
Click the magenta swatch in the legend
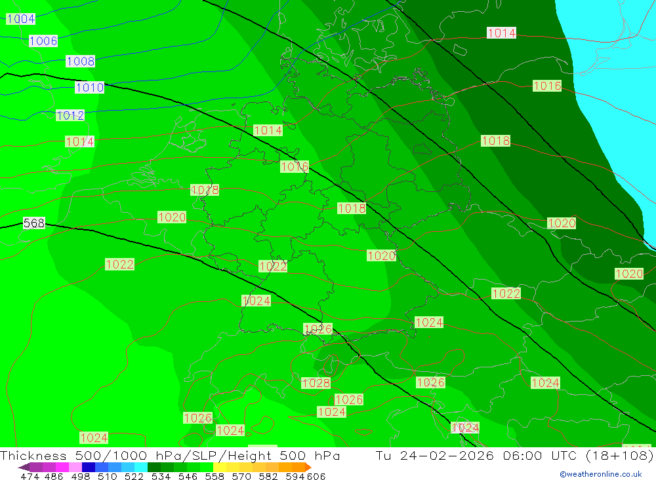pyautogui.click(x=62, y=467)
